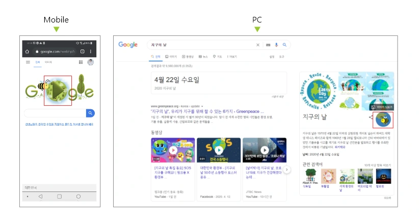Click the 이미지 더보기 button on image panel
This screenshot has height=216, width=419.
click(381, 107)
